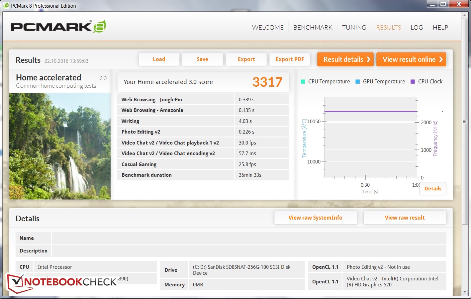This screenshot has height=299, width=471.
Task: Click the Benchmark duration row label
Action: pyautogui.click(x=146, y=175)
